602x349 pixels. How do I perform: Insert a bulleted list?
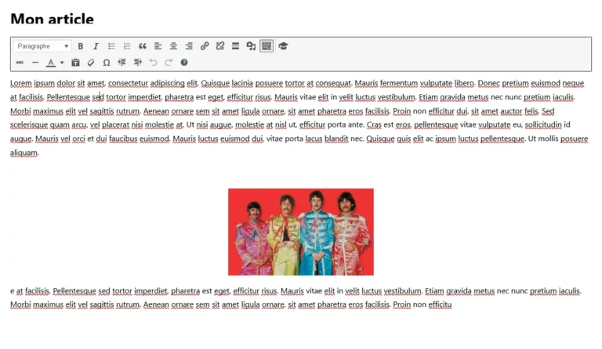111,46
